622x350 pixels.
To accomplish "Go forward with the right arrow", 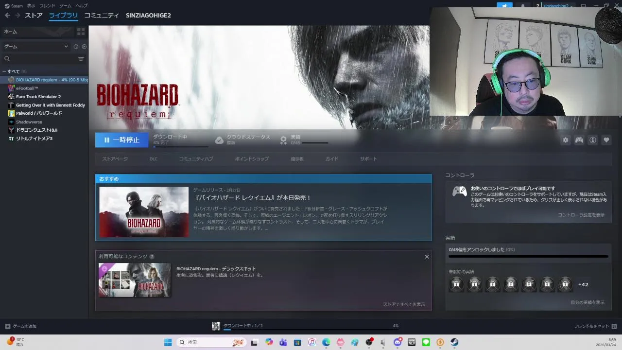I will [17, 16].
